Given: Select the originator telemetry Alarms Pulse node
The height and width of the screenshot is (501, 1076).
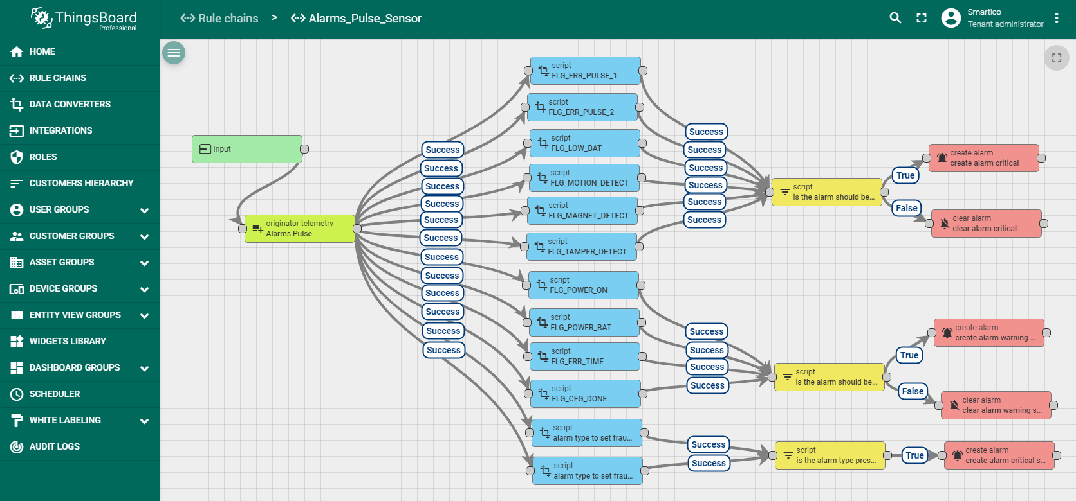Looking at the screenshot, I should point(299,229).
